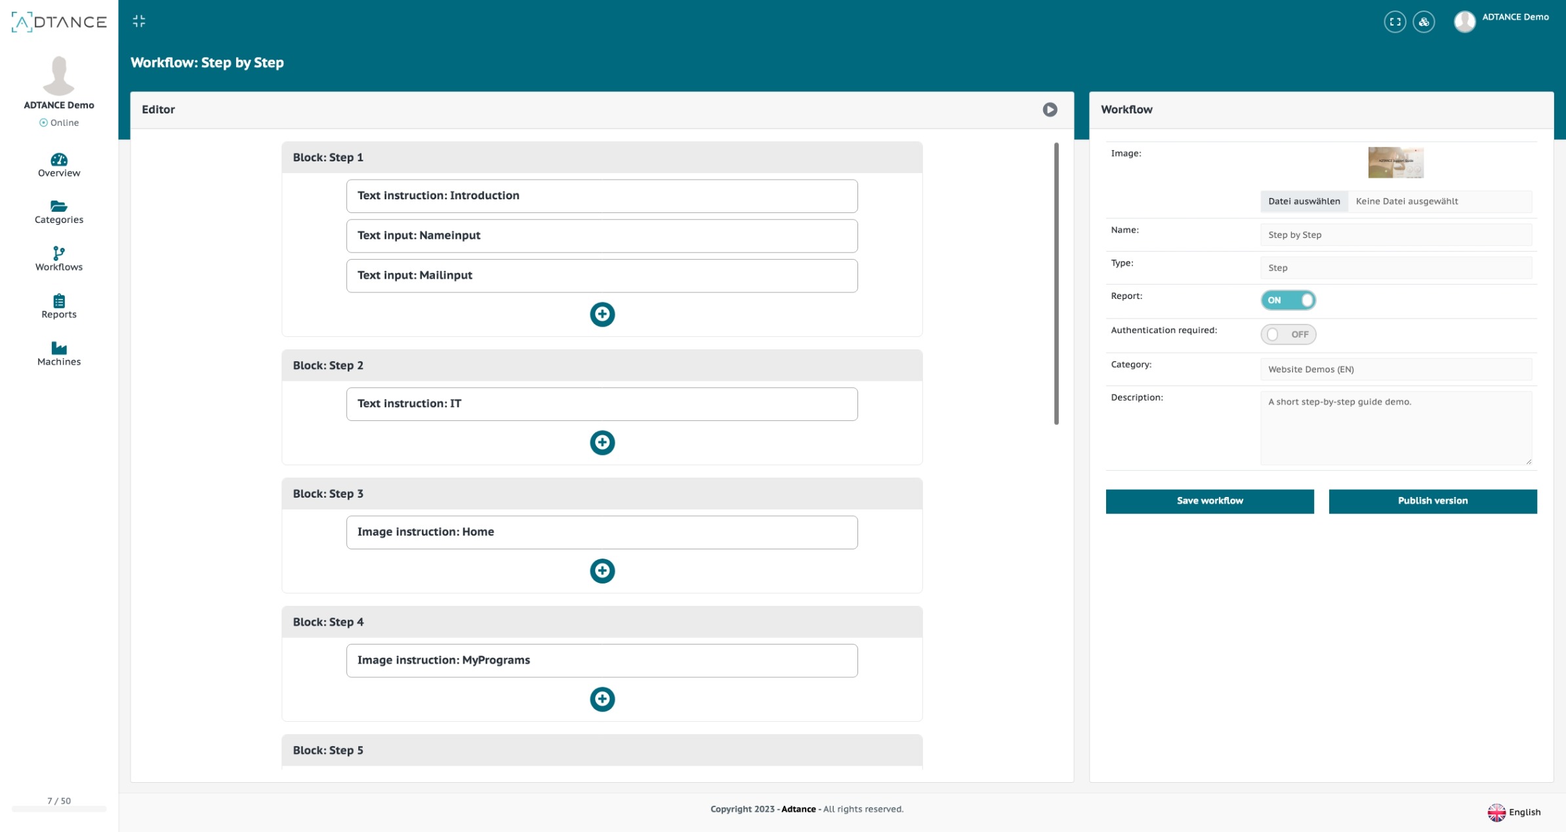
Task: Click the Workflow: Step by Step title
Action: click(x=207, y=63)
